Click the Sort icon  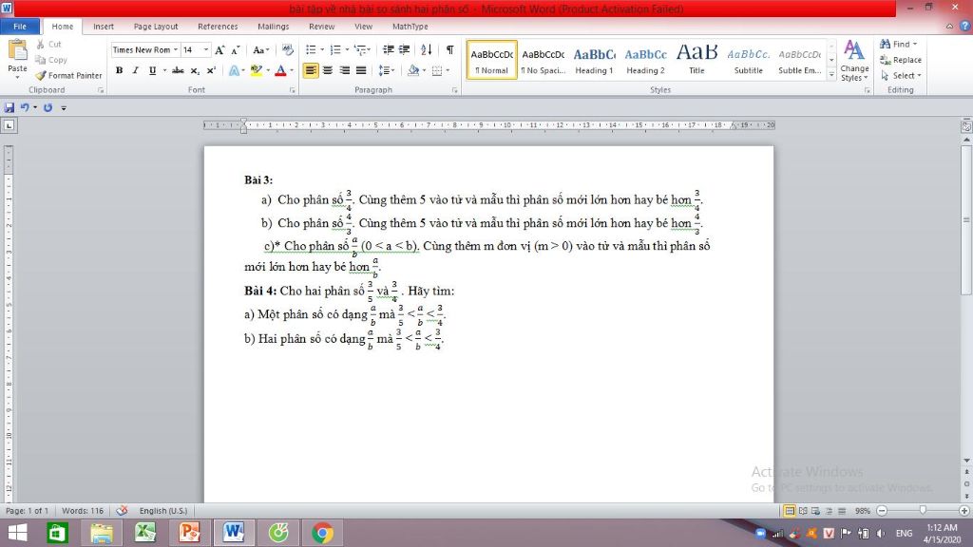(x=427, y=49)
